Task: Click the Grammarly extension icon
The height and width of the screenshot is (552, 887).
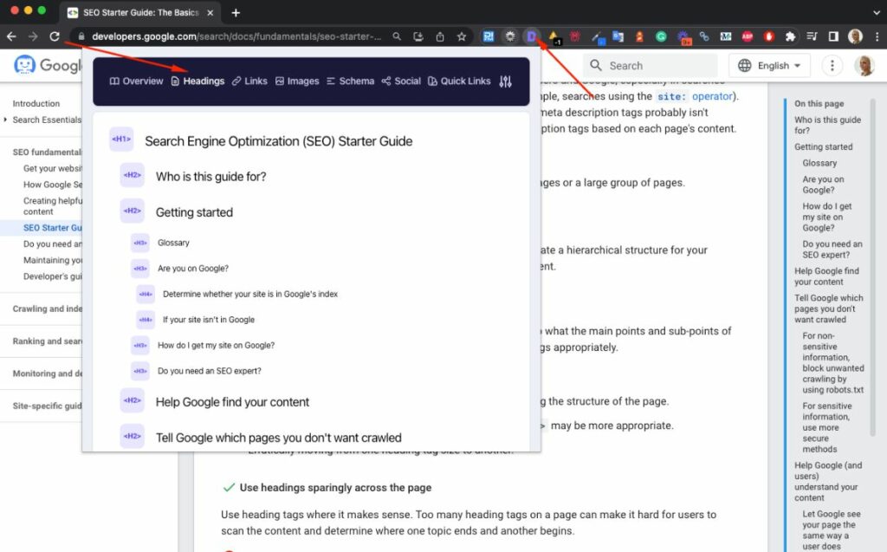Action: 661,36
